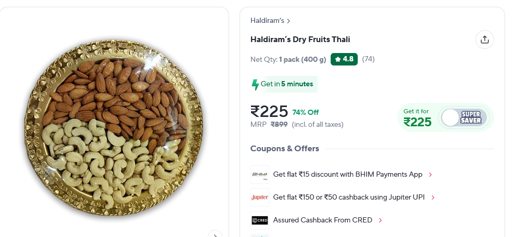Click the BHIM logo icon
The width and height of the screenshot is (528, 237).
point(259,175)
